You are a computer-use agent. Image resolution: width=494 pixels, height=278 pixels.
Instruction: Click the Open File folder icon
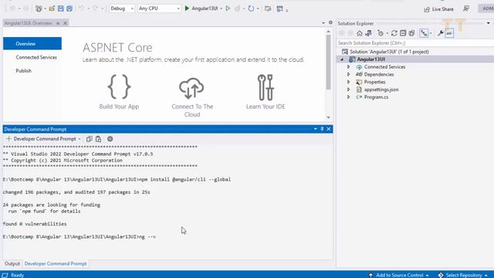click(x=52, y=8)
